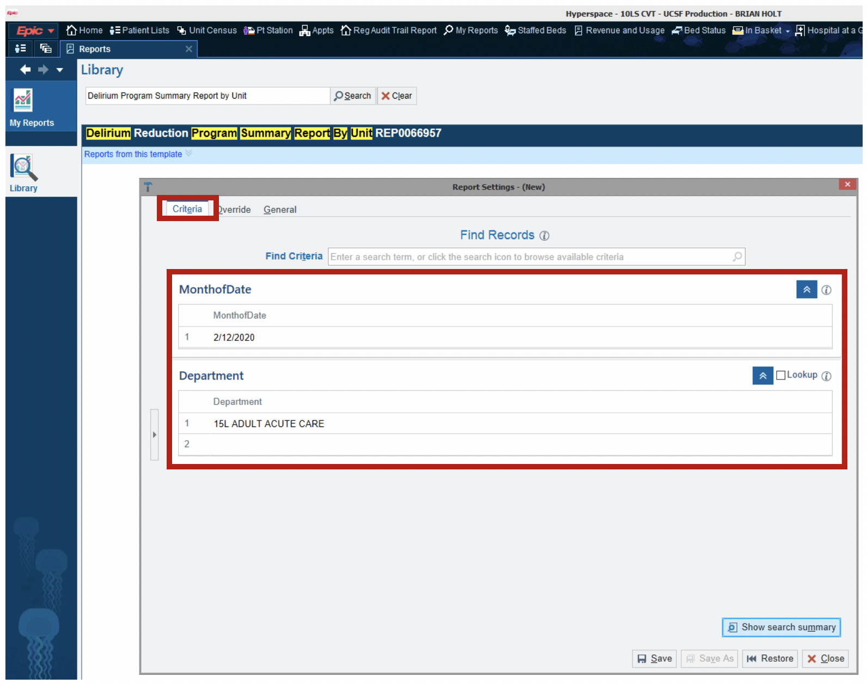Image resolution: width=867 pixels, height=684 pixels.
Task: Open the Epic main menu dropdown
Action: tap(35, 31)
